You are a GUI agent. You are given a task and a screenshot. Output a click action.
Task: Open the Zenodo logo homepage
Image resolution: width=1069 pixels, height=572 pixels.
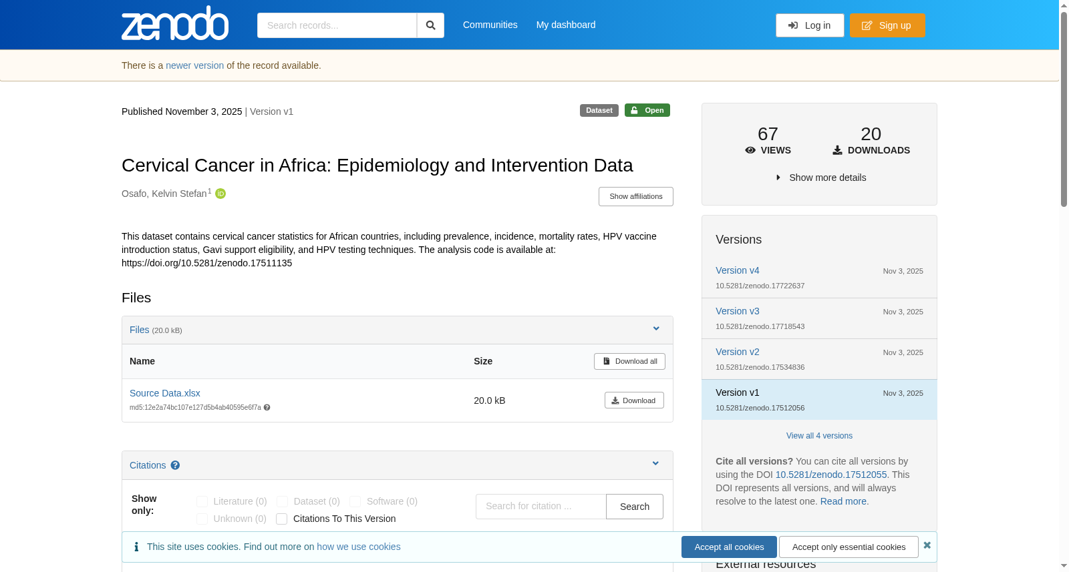175,23
